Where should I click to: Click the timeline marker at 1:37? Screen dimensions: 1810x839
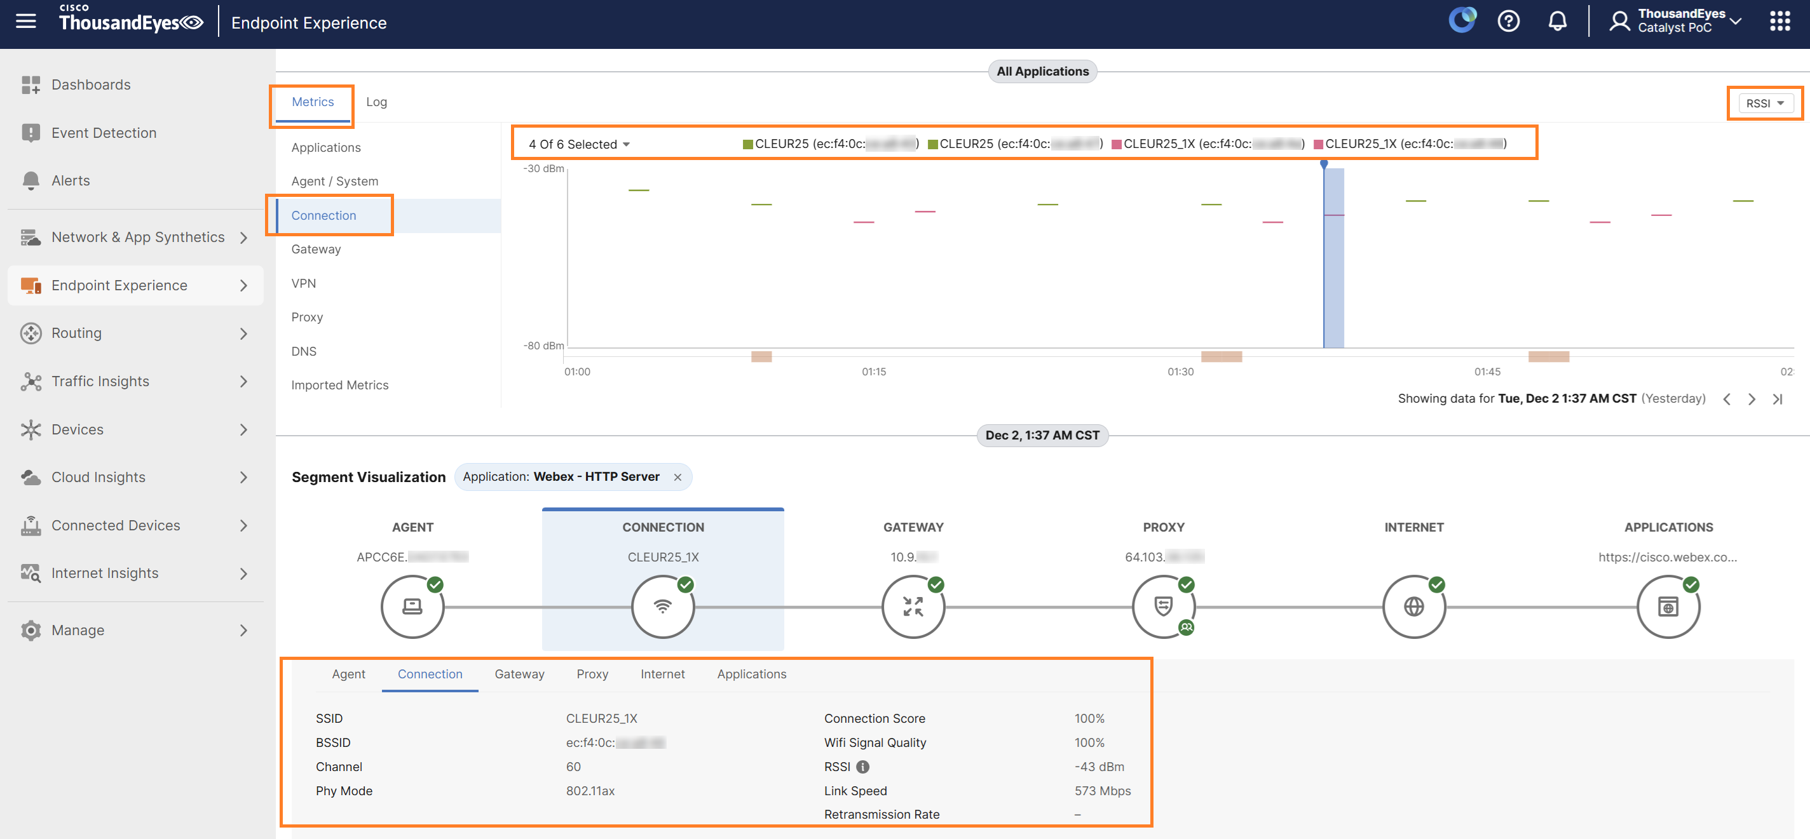pos(1324,164)
